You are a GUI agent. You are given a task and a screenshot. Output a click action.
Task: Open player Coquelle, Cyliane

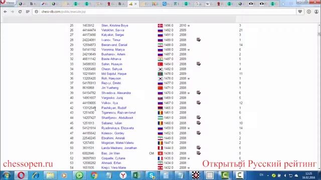(x=113, y=158)
